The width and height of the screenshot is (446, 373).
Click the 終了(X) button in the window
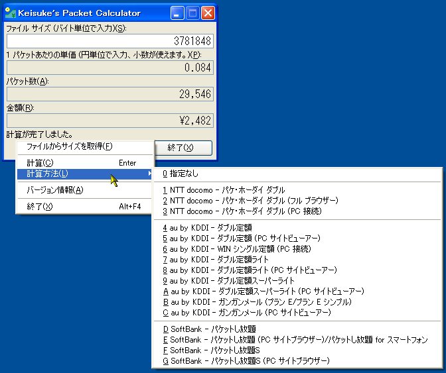point(183,148)
